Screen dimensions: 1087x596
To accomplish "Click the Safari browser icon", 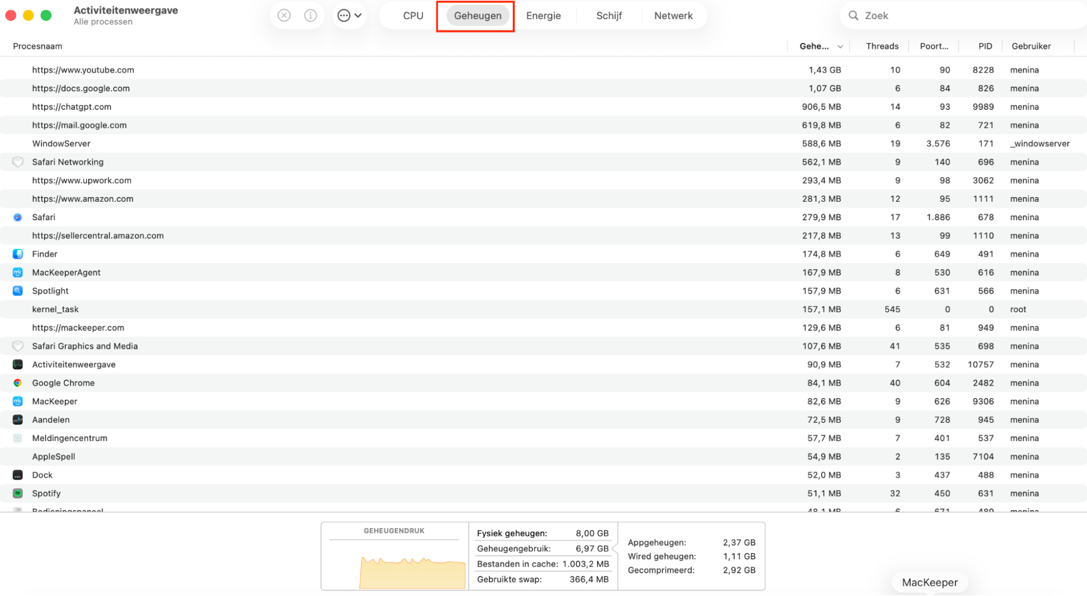I will coord(17,217).
